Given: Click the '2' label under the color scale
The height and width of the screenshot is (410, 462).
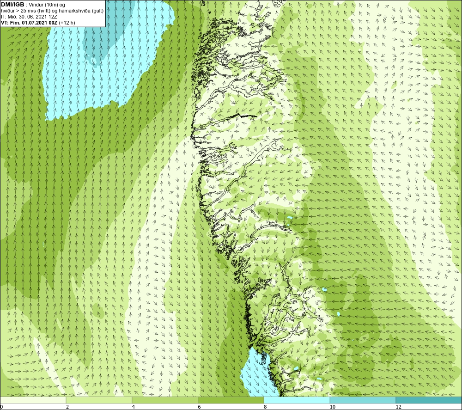Looking at the screenshot, I should [x=67, y=407].
